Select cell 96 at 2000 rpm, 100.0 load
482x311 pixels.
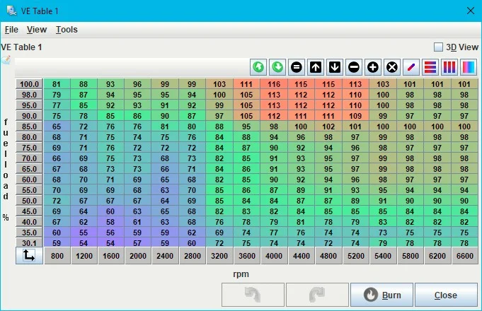tap(137, 84)
